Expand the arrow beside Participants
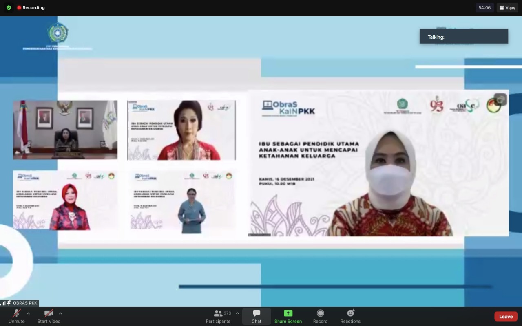Image resolution: width=522 pixels, height=326 pixels. click(237, 313)
